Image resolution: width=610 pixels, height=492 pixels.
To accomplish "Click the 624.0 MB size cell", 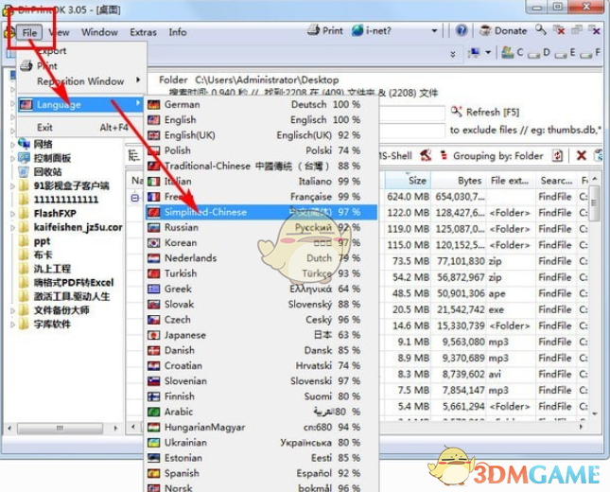I will point(409,197).
